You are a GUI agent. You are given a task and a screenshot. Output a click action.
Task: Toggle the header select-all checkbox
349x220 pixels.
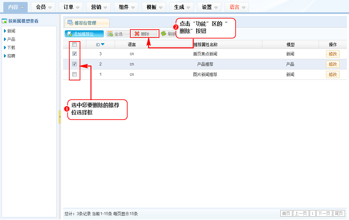pyautogui.click(x=75, y=44)
